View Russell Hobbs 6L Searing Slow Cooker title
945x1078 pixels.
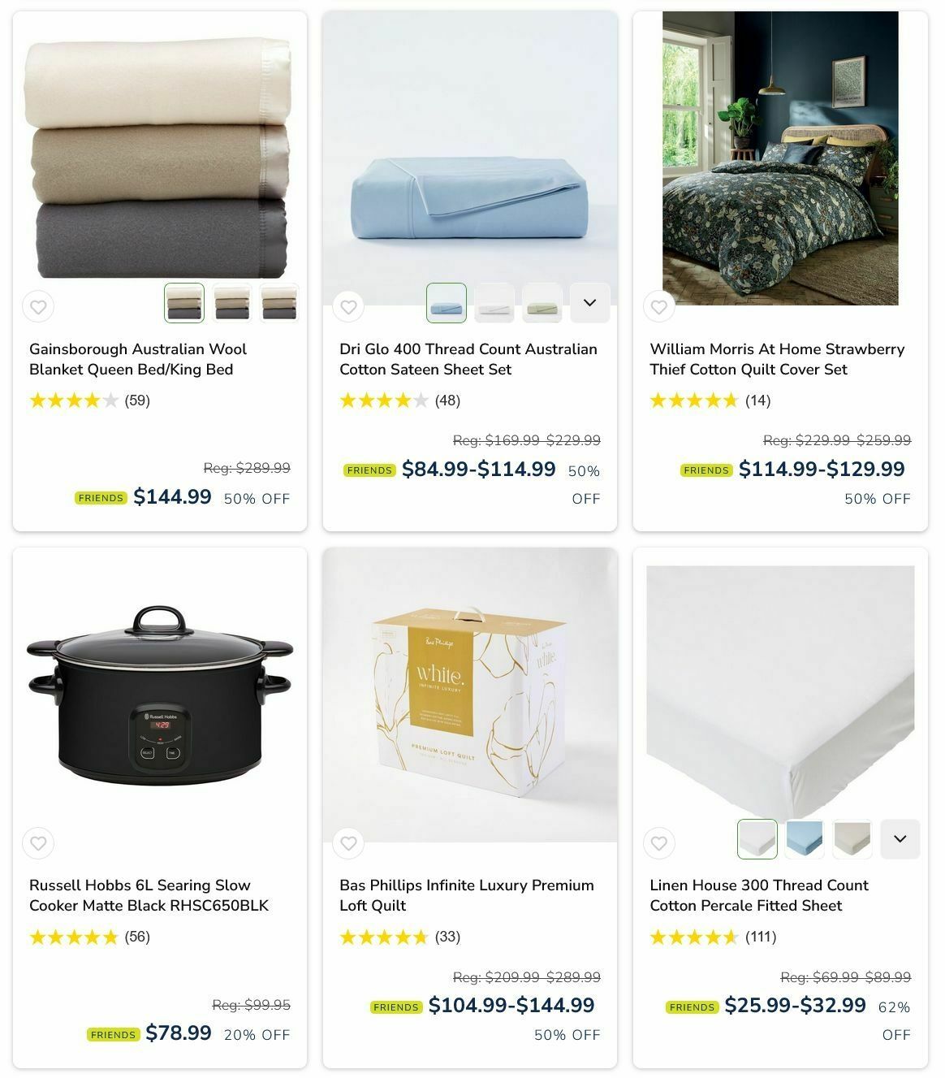149,895
